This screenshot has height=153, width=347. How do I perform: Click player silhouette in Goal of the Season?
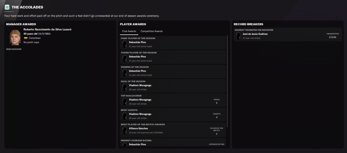pos(125,87)
